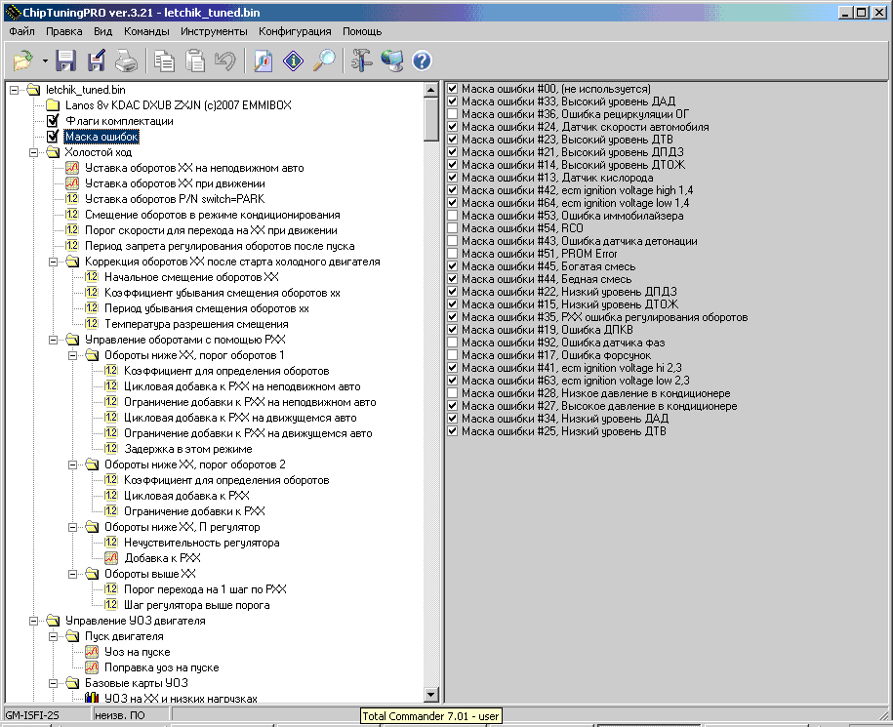Open the Инструменты menu
The width and height of the screenshot is (893, 727).
tap(206, 31)
